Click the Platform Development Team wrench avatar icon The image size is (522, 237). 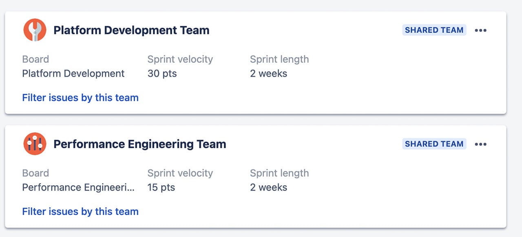pos(35,30)
